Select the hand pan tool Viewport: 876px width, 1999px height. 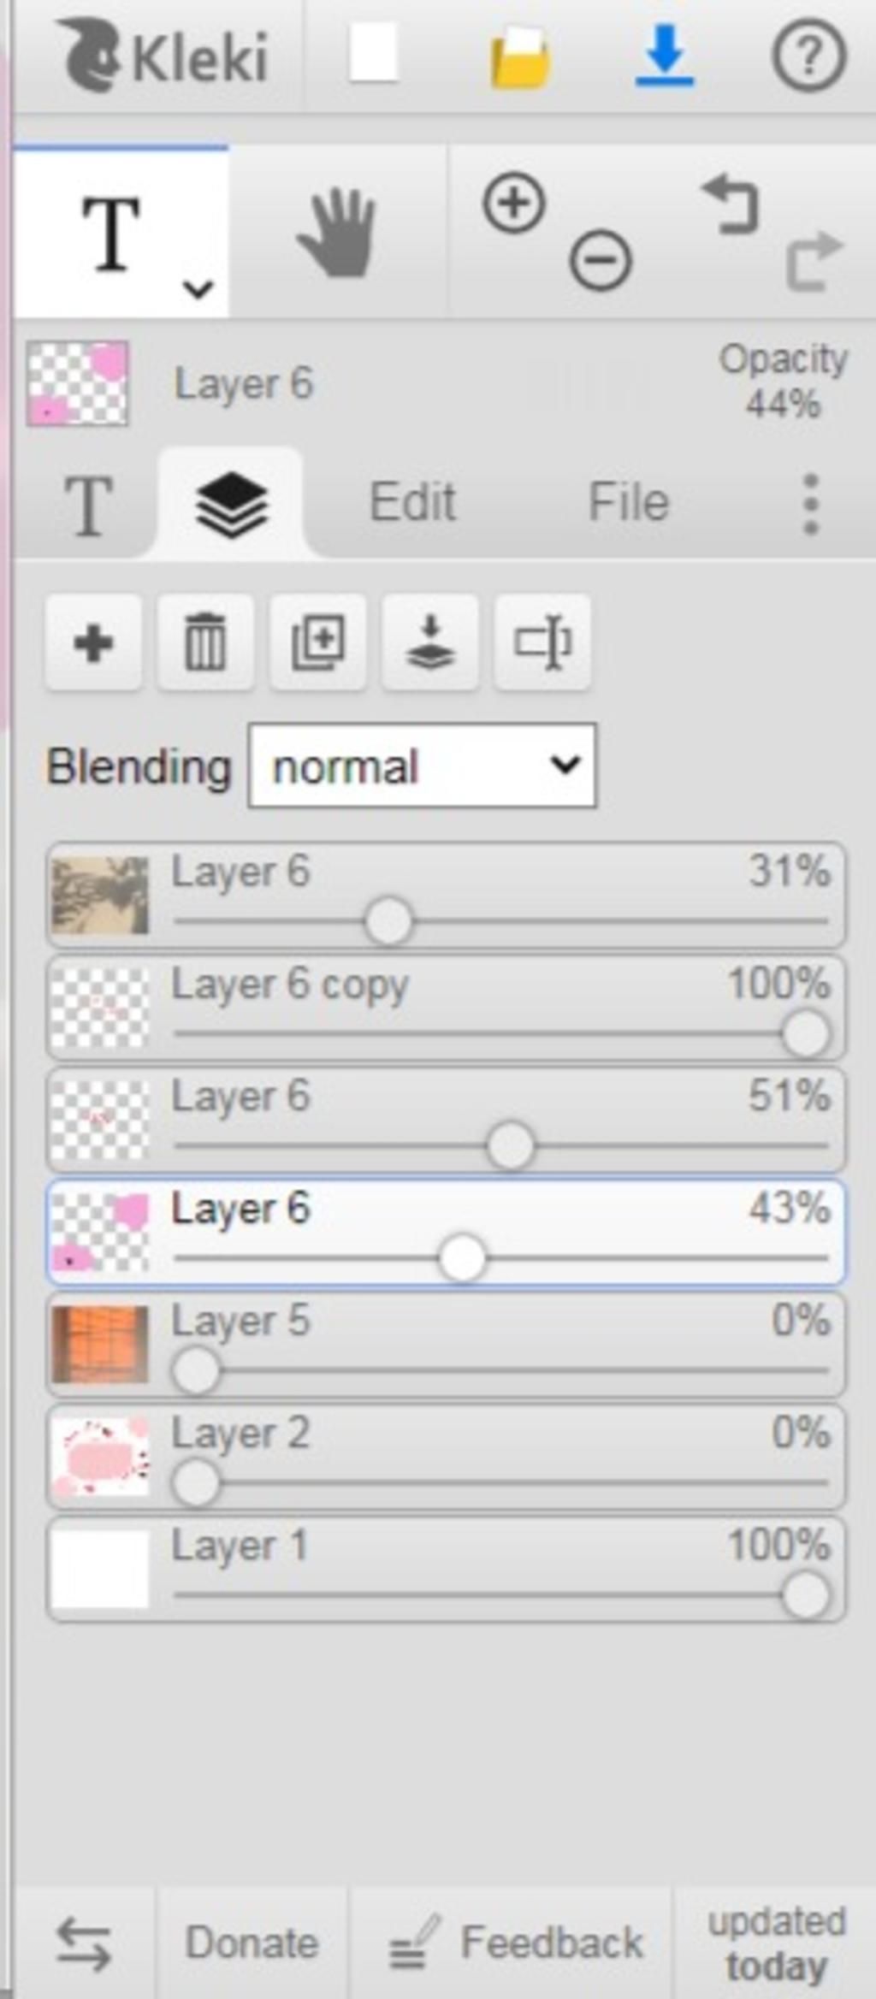coord(336,233)
